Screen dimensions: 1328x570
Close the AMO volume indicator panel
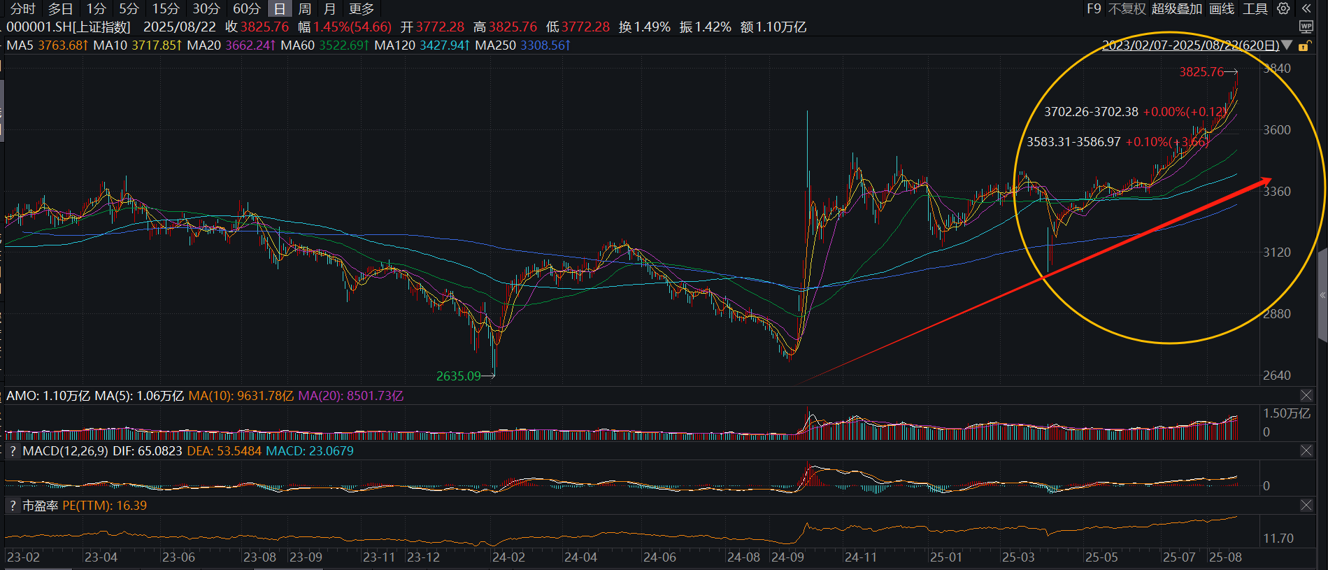pos(1306,396)
